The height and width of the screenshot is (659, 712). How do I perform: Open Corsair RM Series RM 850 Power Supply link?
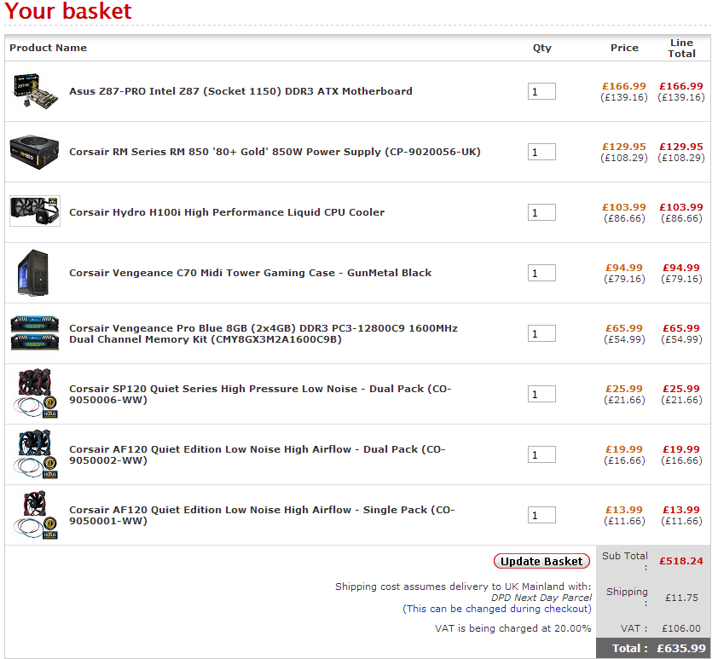275,152
